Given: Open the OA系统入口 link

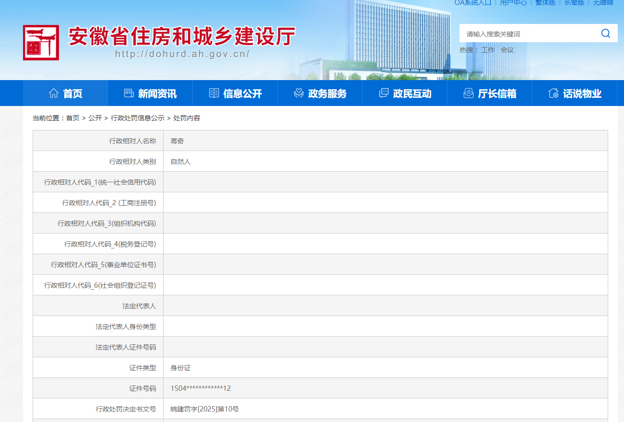Looking at the screenshot, I should coord(472,3).
